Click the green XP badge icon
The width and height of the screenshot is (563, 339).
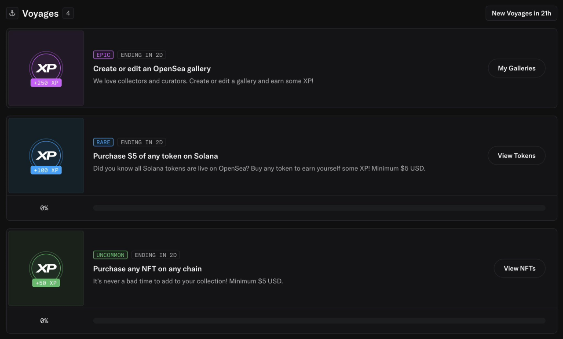click(46, 268)
